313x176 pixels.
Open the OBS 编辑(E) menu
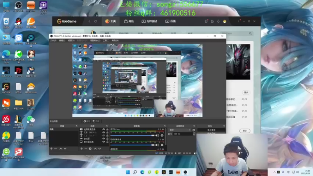tap(62, 41)
